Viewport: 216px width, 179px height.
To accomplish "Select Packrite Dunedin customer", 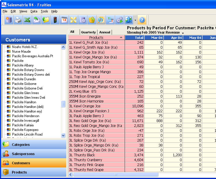I will (24, 79).
